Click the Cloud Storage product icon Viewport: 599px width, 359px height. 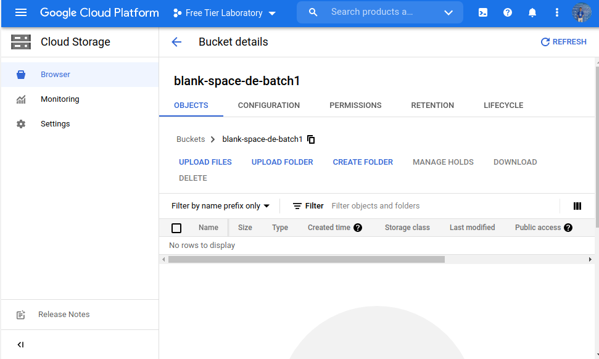click(20, 42)
